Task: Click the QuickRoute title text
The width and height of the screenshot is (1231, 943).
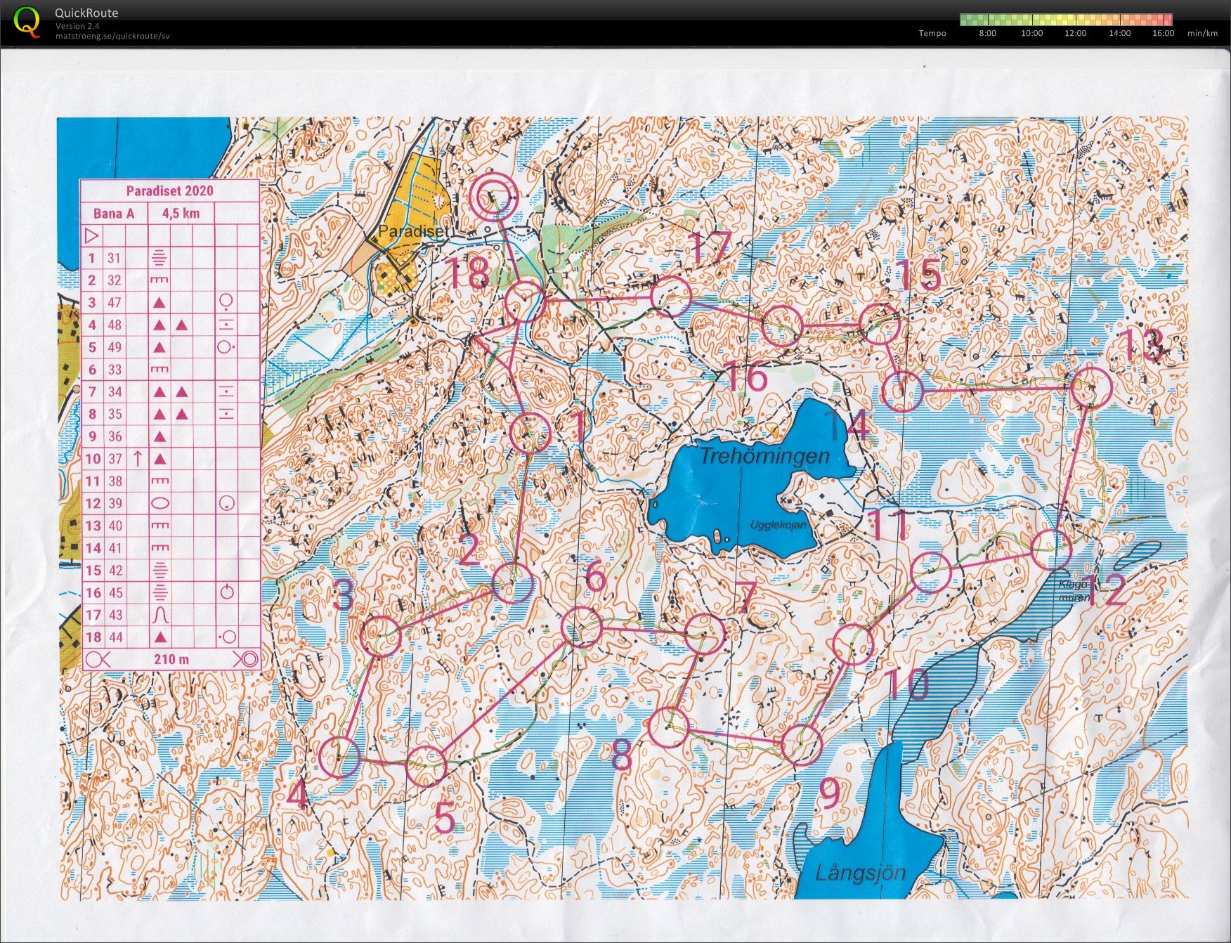Action: (86, 13)
